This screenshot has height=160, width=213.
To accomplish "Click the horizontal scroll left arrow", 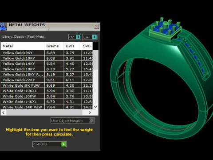I will 4,112.
